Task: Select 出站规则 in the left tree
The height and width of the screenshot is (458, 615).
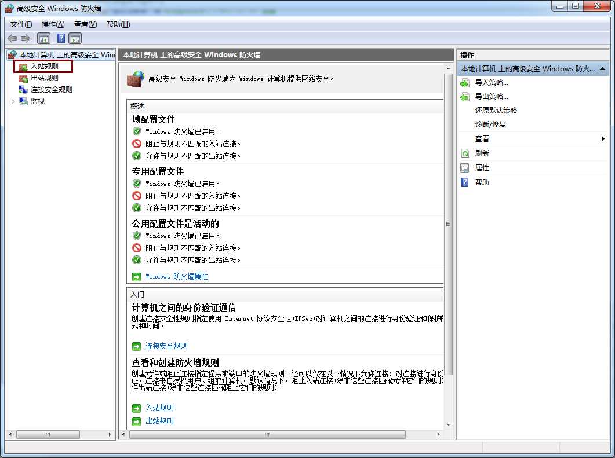Action: (44, 78)
